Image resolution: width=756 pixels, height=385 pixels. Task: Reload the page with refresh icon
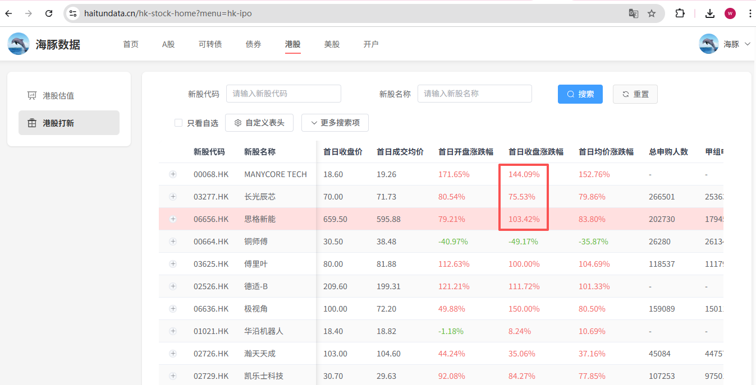[x=49, y=13]
